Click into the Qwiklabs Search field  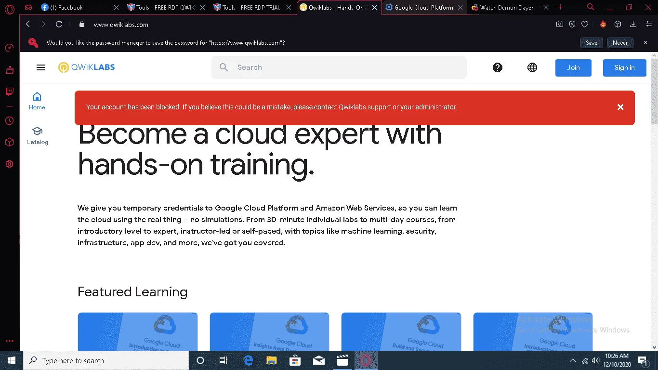339,67
